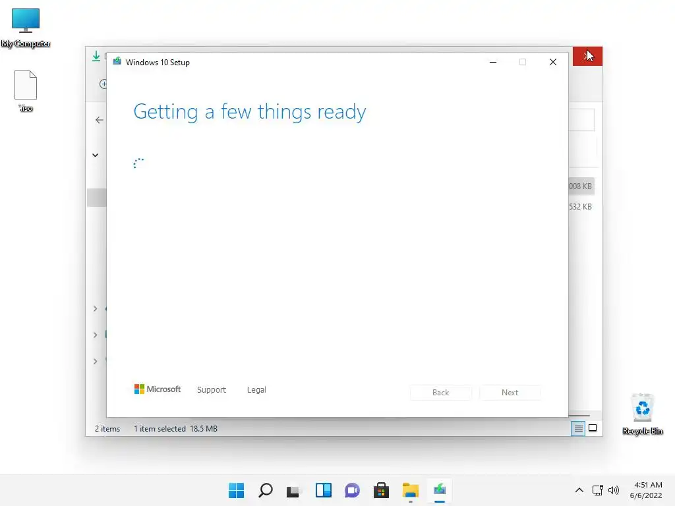Switch Explorer to large icons view
675x506 pixels.
click(x=593, y=428)
